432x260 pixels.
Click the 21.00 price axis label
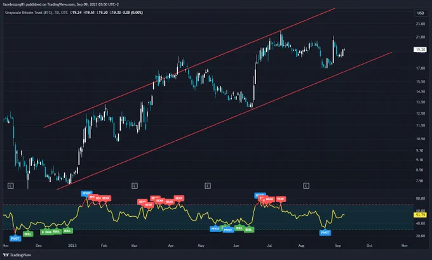tap(421, 37)
